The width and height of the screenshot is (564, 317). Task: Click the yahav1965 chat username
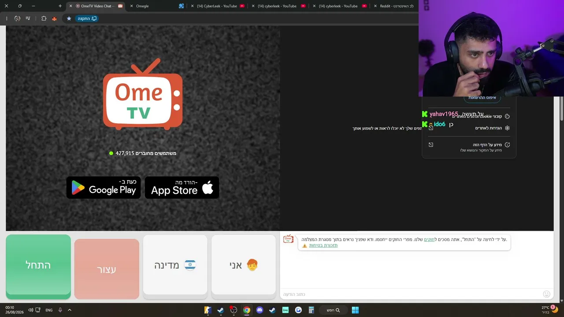click(x=444, y=114)
